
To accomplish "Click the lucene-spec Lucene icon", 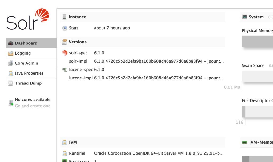I will 65,70.
